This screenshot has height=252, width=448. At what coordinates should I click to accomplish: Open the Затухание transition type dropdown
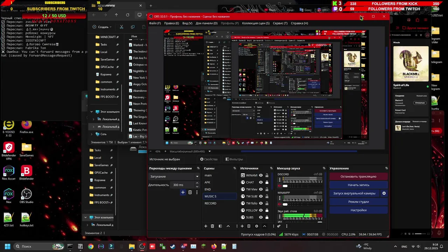tap(174, 176)
